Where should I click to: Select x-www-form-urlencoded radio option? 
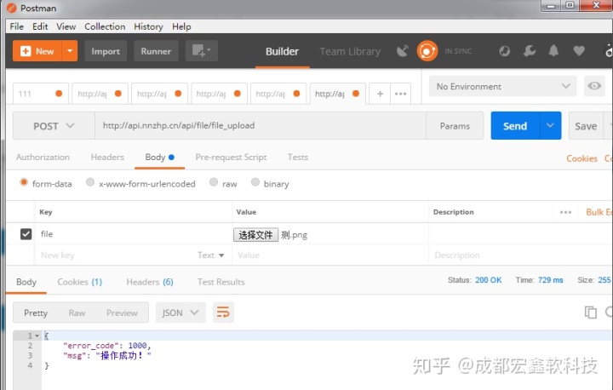click(x=90, y=182)
